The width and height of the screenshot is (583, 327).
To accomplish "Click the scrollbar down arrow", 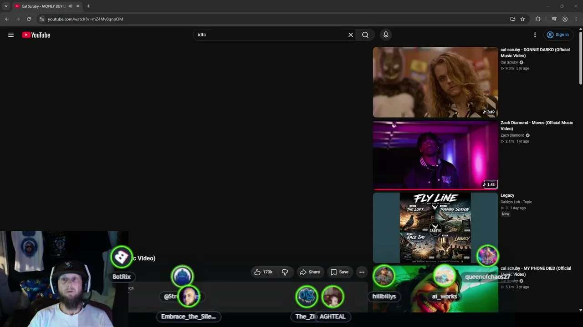I will click(580, 310).
